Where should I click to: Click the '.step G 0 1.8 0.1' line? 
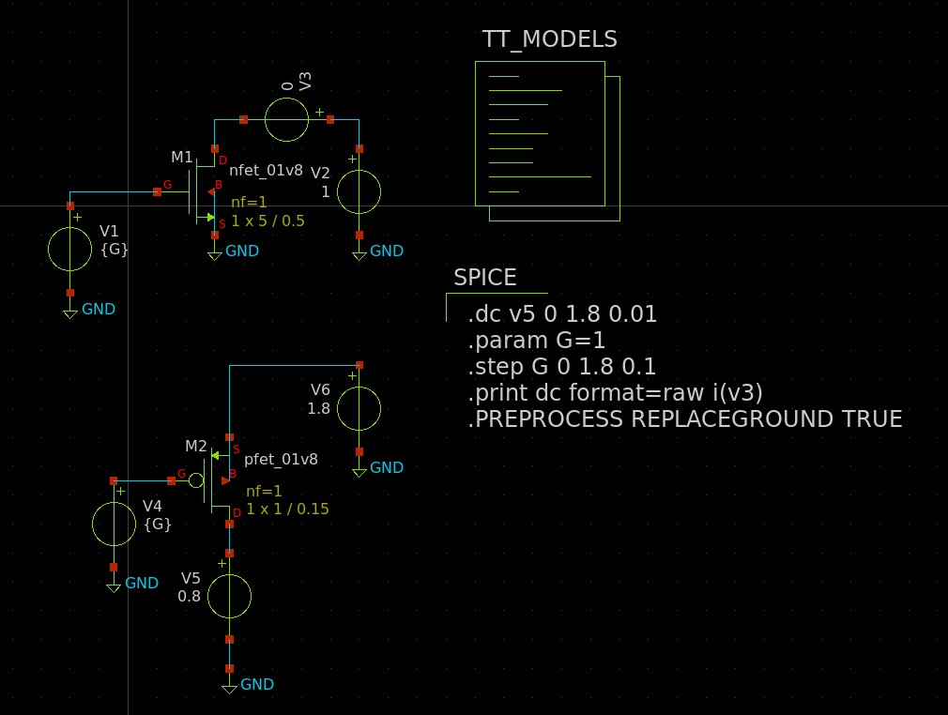[560, 366]
